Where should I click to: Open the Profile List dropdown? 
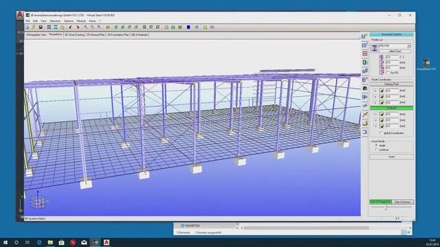click(x=408, y=46)
